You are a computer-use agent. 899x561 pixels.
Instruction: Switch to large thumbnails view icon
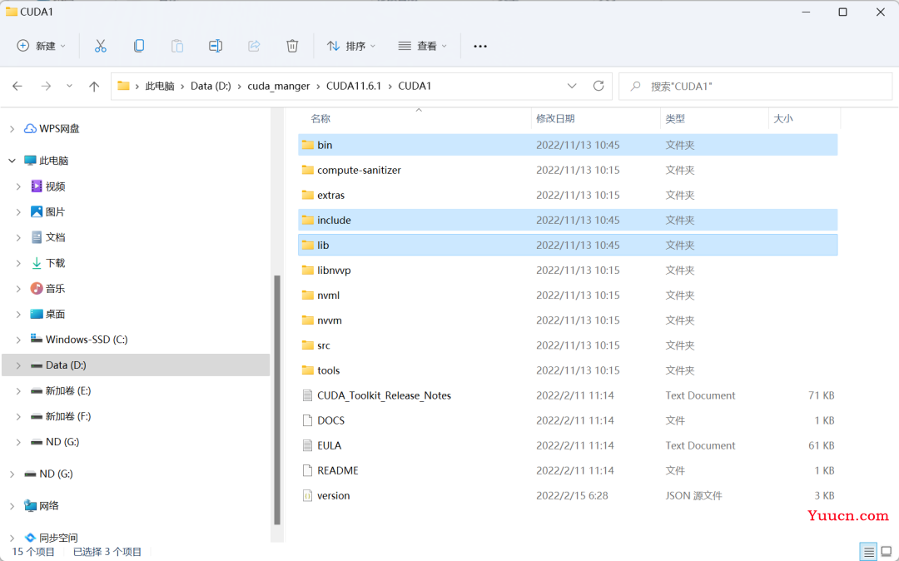point(886,552)
